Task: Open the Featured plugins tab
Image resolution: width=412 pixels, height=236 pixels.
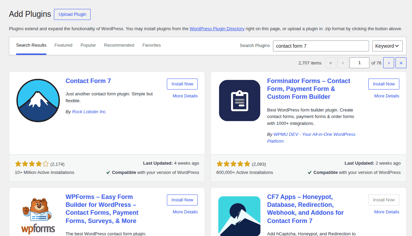Action: coord(64,45)
